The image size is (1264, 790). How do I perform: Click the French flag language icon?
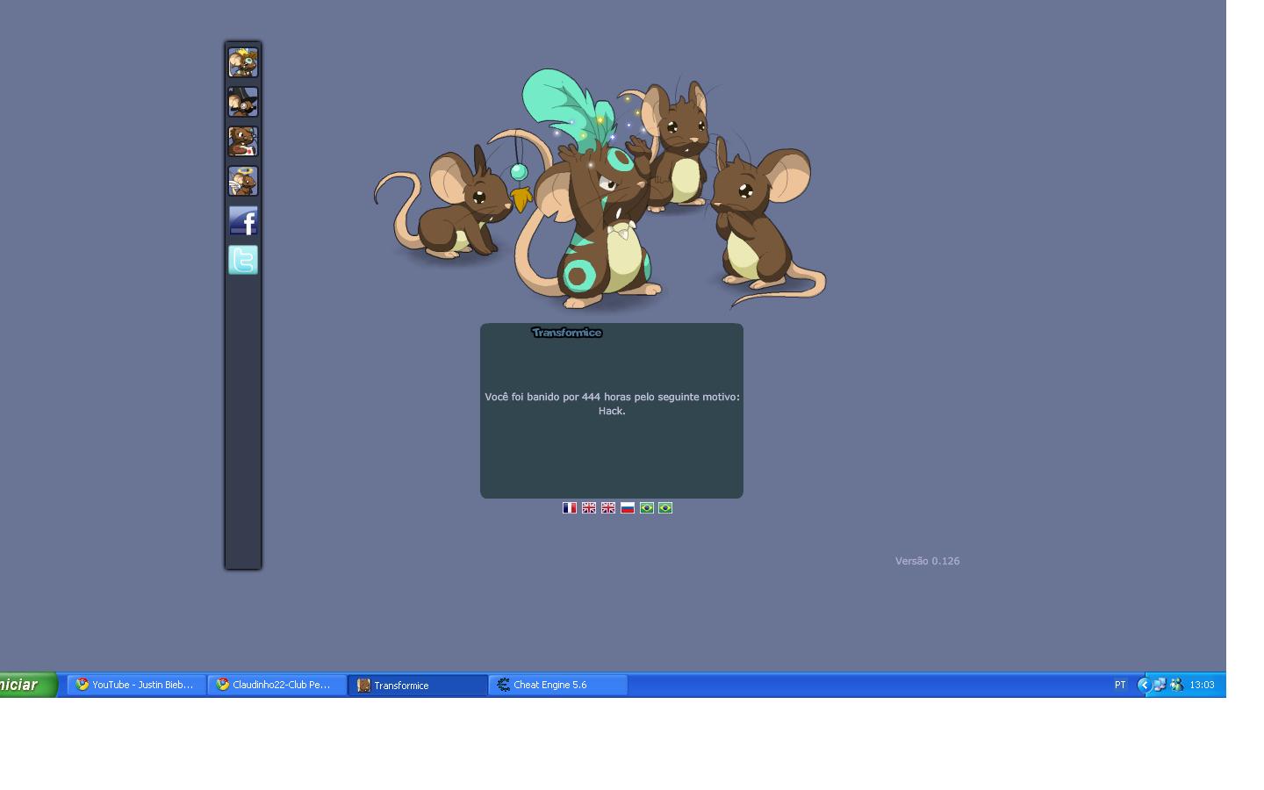569,507
